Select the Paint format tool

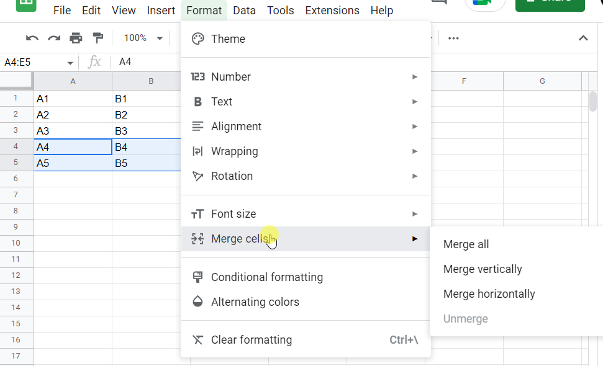coord(97,38)
